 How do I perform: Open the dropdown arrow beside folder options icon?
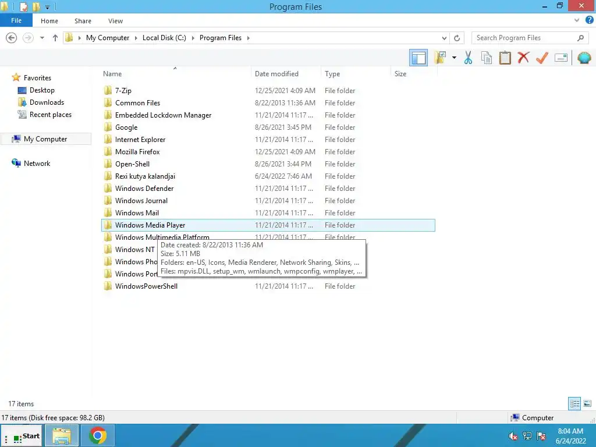click(x=454, y=58)
